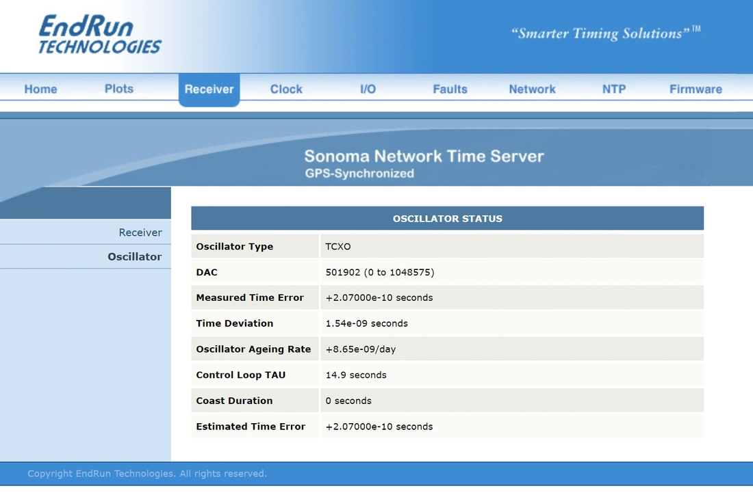
Task: Click the Coast Duration label
Action: [234, 401]
